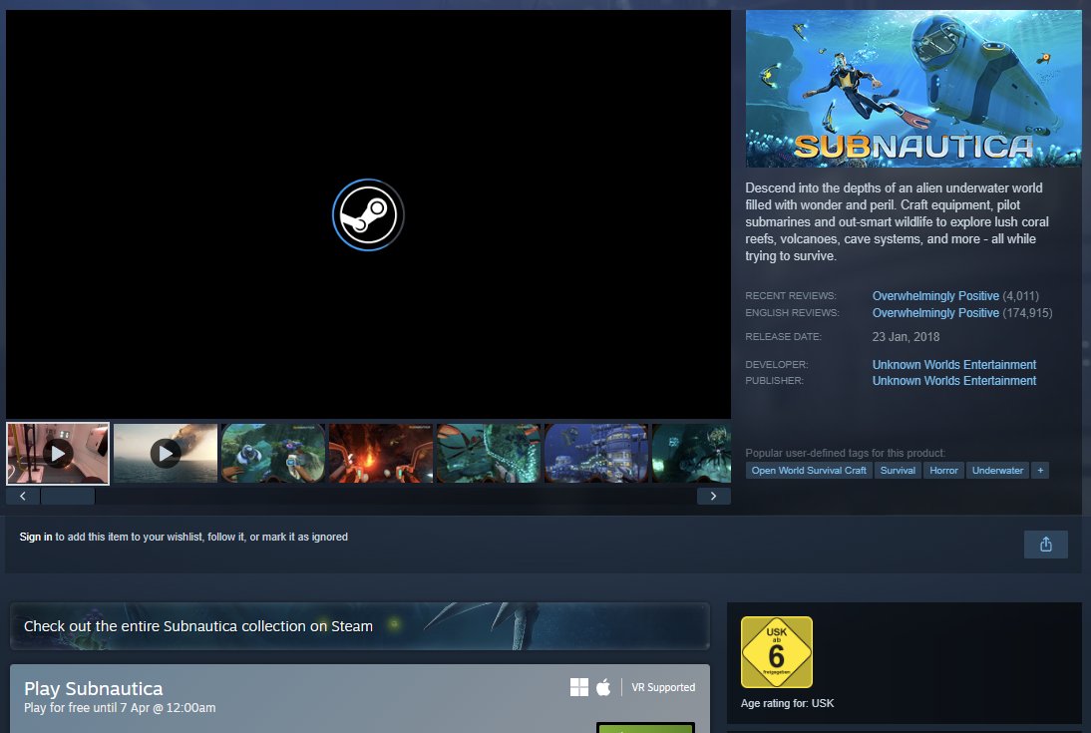Click 'Play for free until 7 Apr' text

tap(120, 708)
